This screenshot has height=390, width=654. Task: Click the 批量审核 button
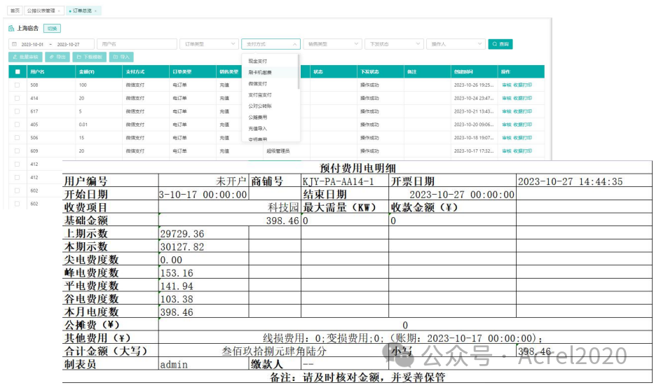25,57
